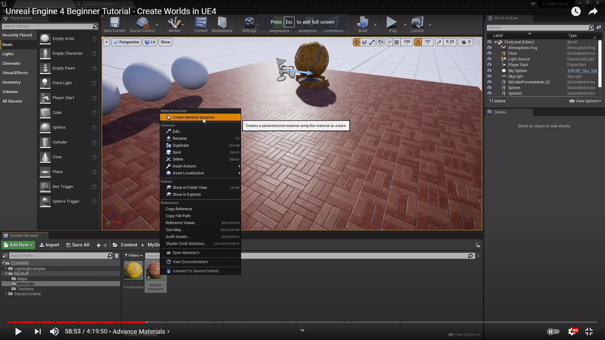Toggle YouTube autoplay switch
Viewport: 605px width, 340px height.
(553, 331)
